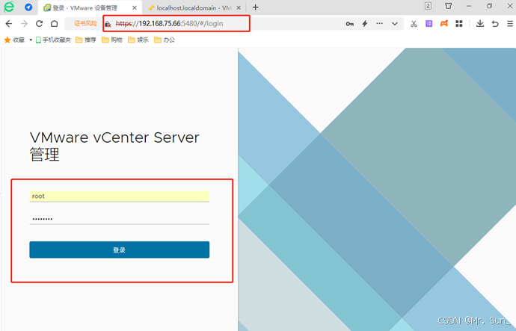This screenshot has width=516, height=331.
Task: Open the skin shirt icon in title bar
Action: pyautogui.click(x=448, y=6)
